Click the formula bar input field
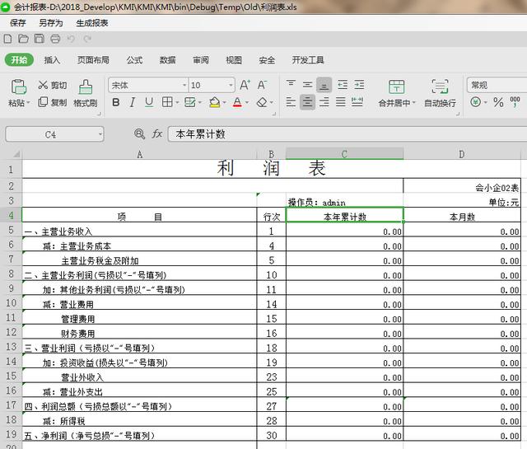This screenshot has width=527, height=449. pyautogui.click(x=347, y=134)
